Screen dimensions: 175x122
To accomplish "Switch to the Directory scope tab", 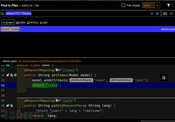I will pyautogui.click(x=32, y=22).
